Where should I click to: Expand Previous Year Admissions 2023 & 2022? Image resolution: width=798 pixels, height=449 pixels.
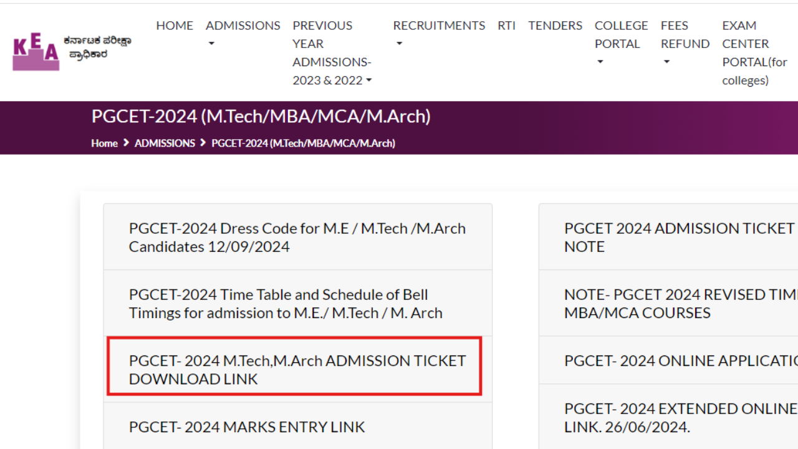(332, 53)
